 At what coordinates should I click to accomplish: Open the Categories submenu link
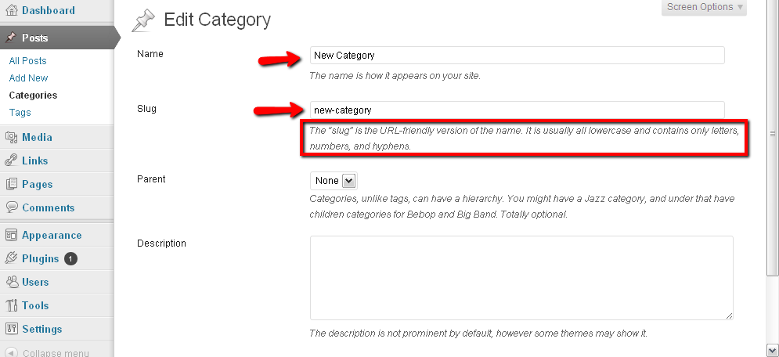(33, 96)
